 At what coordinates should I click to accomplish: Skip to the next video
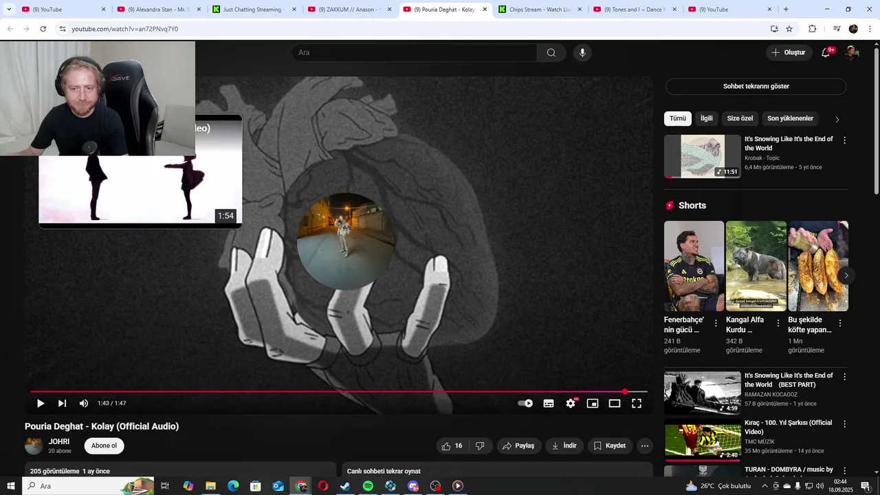pyautogui.click(x=62, y=404)
